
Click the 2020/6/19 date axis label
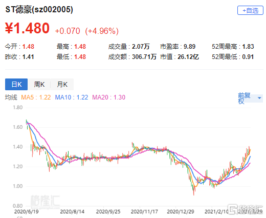(27, 212)
